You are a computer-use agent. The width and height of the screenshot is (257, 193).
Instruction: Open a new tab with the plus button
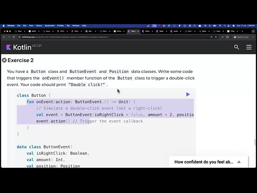click(x=242, y=31)
